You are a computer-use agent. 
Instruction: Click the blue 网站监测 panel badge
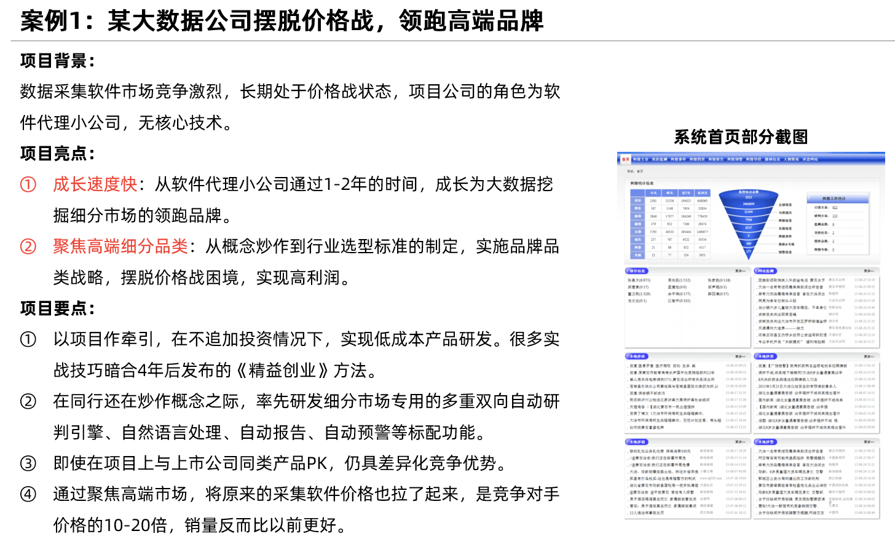pos(766,270)
